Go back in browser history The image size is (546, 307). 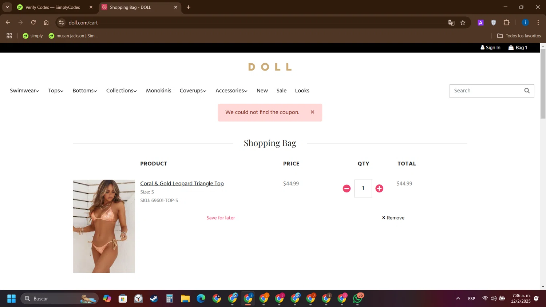click(x=8, y=23)
